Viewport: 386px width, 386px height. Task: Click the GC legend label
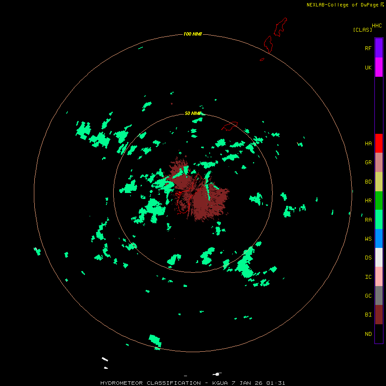368,296
